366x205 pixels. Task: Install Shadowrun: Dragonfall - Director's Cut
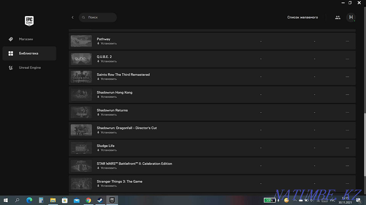tap(107, 132)
